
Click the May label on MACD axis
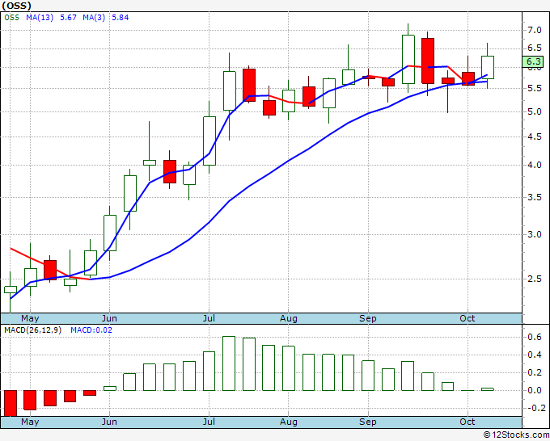[x=30, y=422]
